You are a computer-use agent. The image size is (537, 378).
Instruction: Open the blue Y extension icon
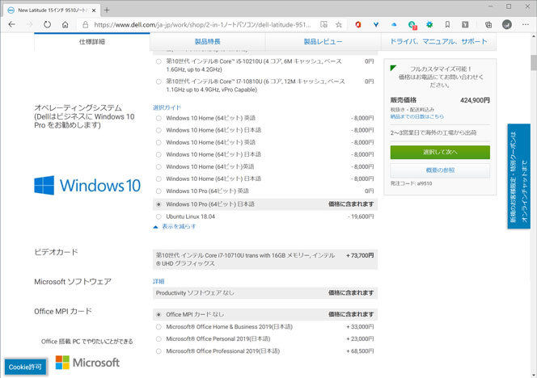(x=376, y=24)
